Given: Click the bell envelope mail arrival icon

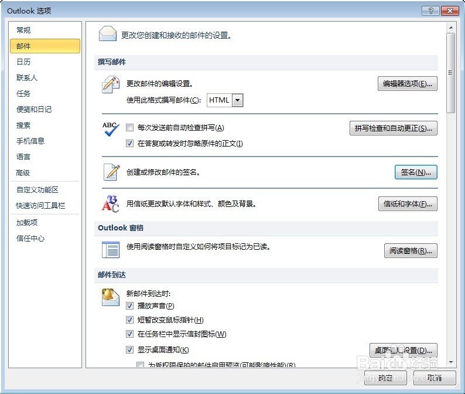Looking at the screenshot, I should pyautogui.click(x=110, y=297).
